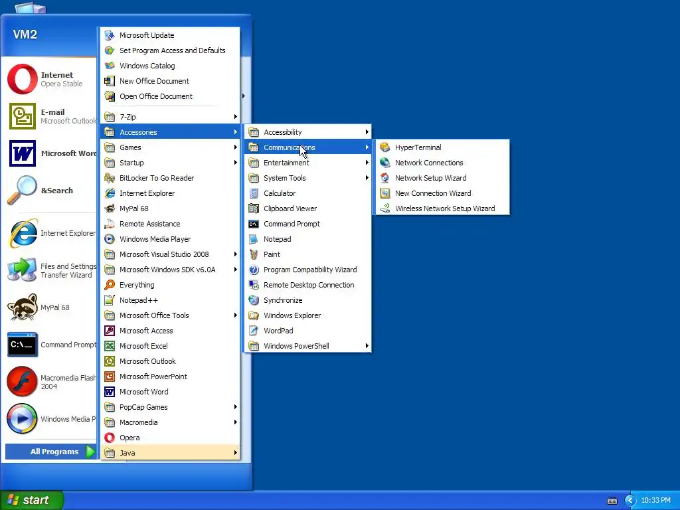Image resolution: width=680 pixels, height=510 pixels.
Task: Open pinned Macromedia Flash 2004 icon
Action: 22,382
